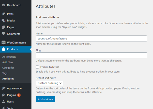
Task: Click the Users person icon
Action: tap(4, 102)
